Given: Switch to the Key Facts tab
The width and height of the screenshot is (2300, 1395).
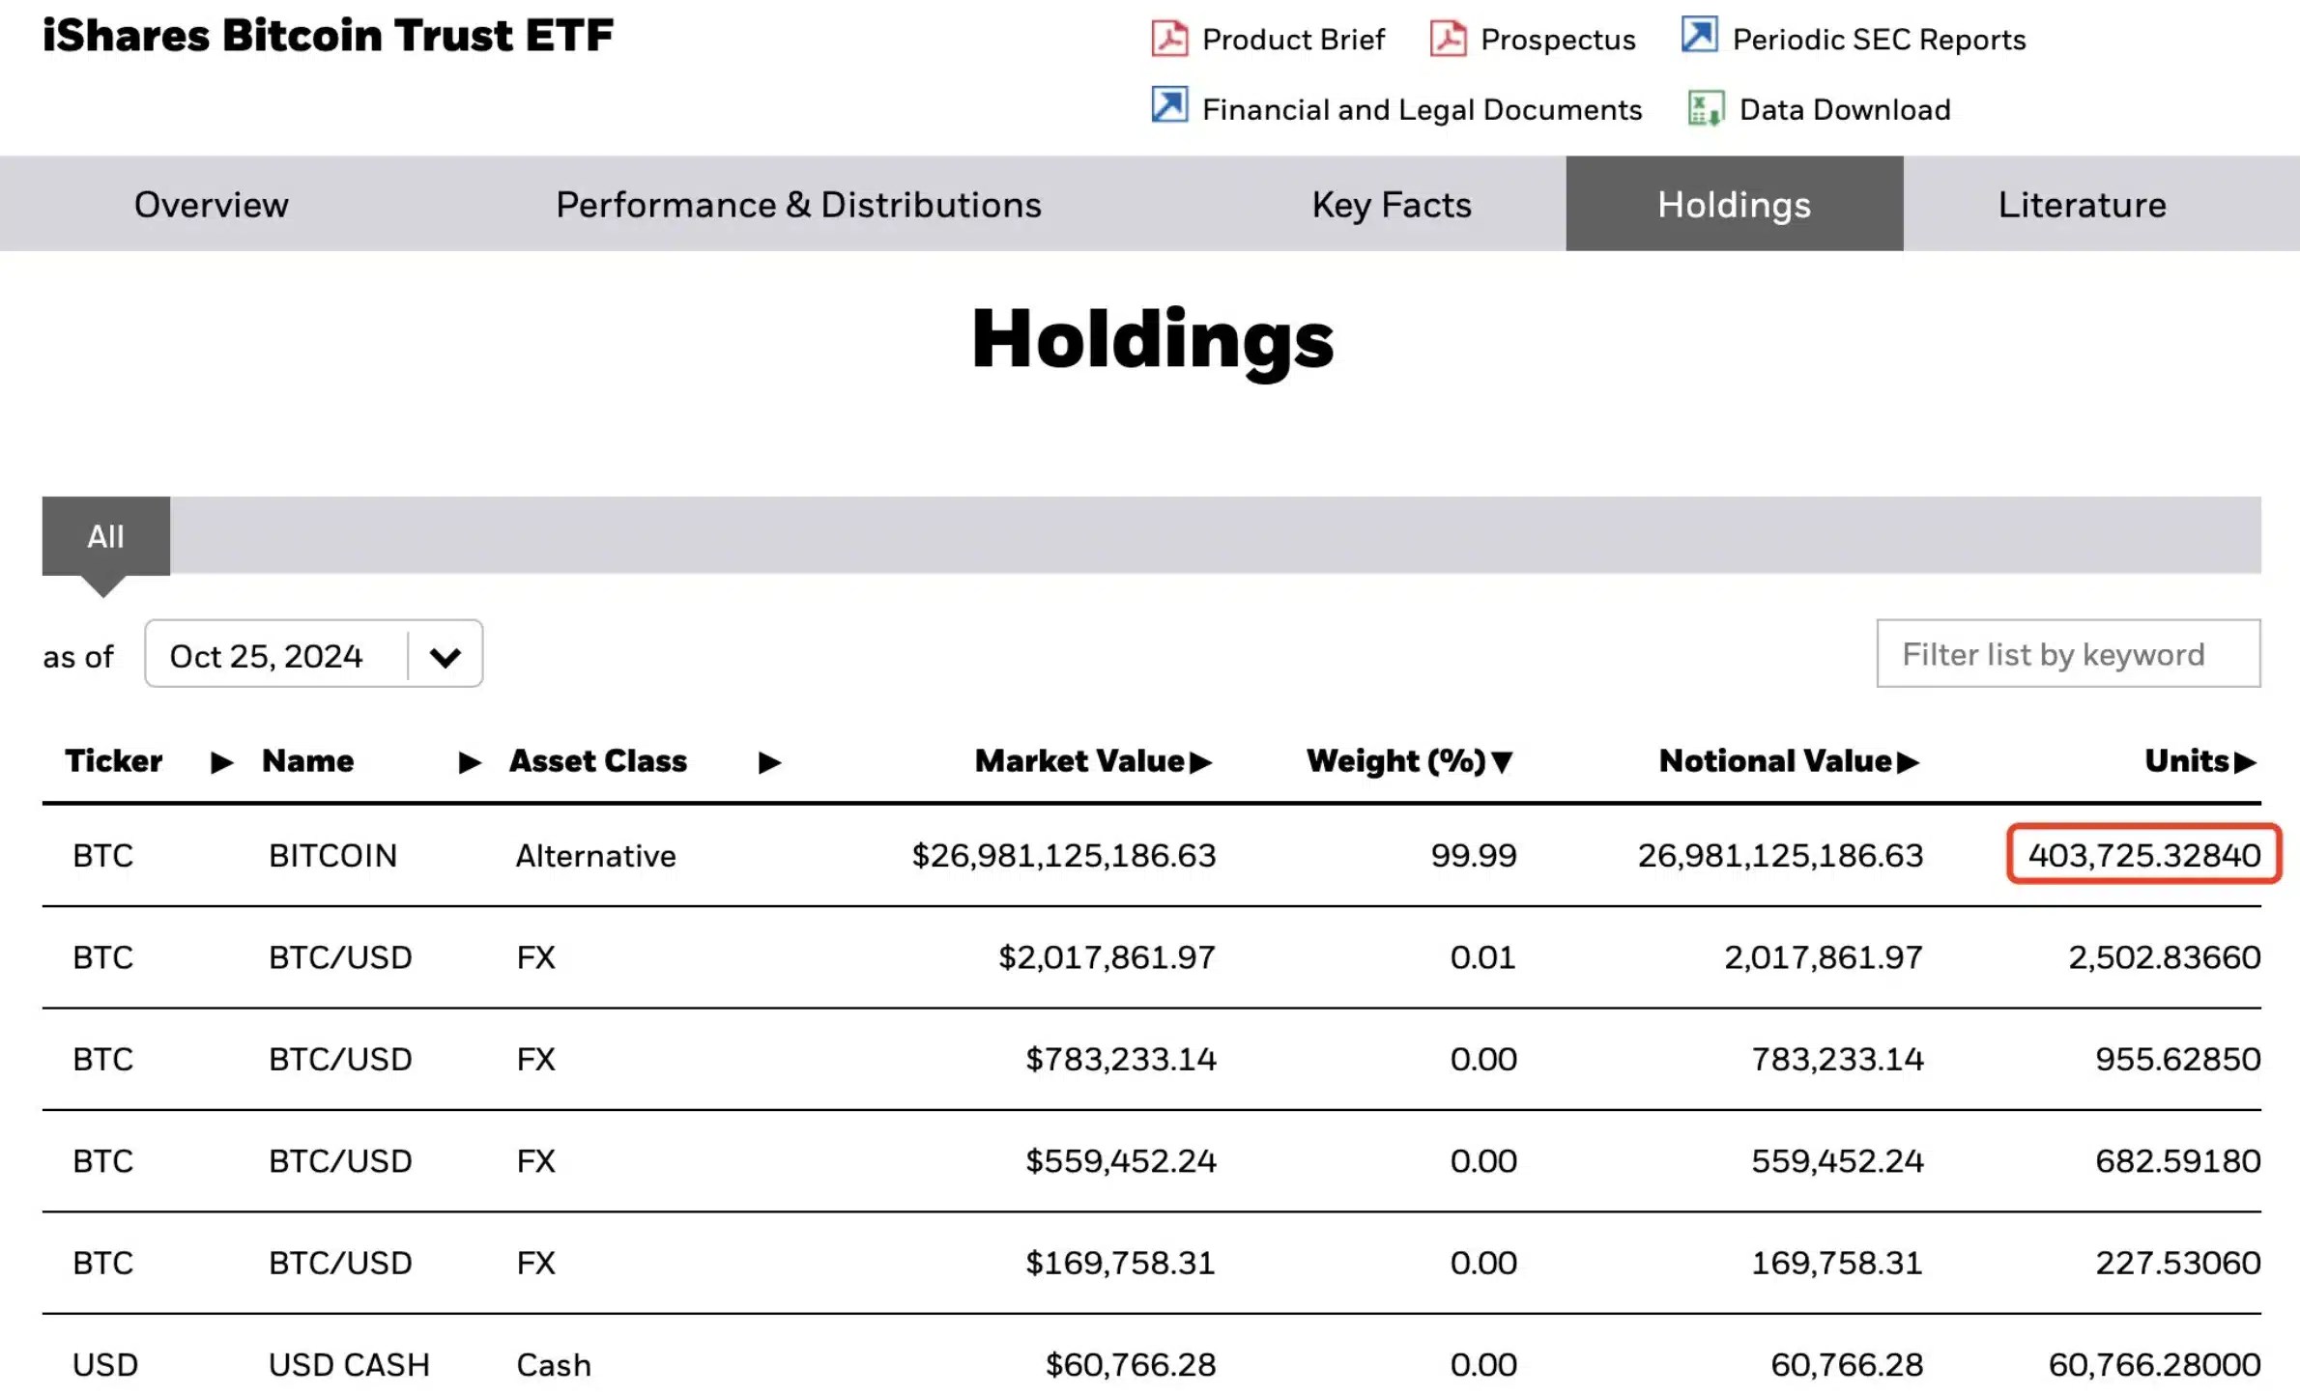Looking at the screenshot, I should [1392, 204].
